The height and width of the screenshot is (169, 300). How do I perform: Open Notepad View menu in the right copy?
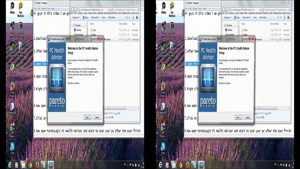pyautogui.click(x=200, y=8)
